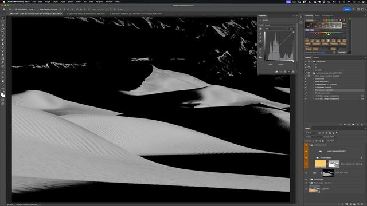Open the layer blend mode dropdown

tap(314, 137)
